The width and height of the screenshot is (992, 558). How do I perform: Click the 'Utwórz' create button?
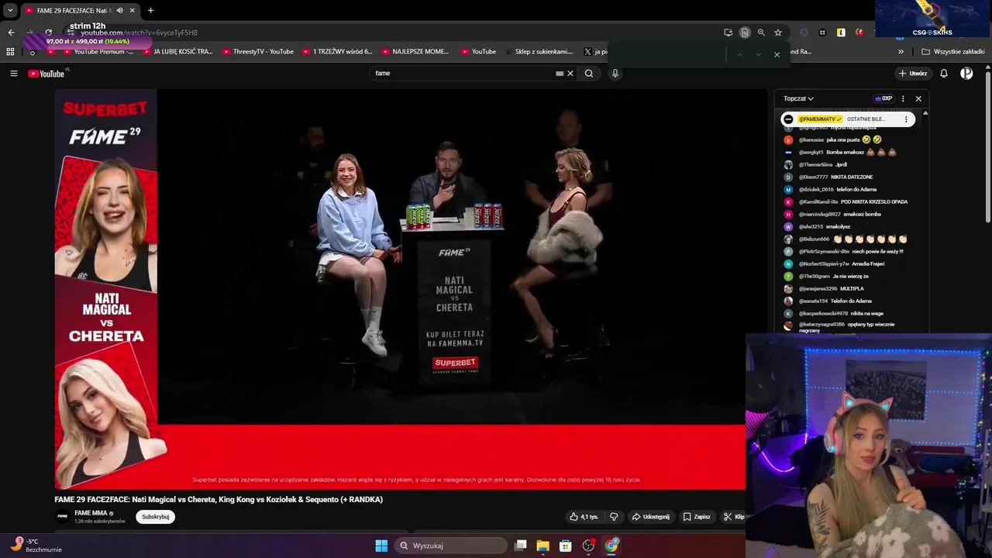click(913, 74)
